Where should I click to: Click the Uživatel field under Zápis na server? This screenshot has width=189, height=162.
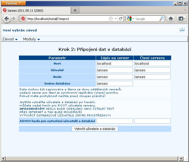[x=115, y=70]
